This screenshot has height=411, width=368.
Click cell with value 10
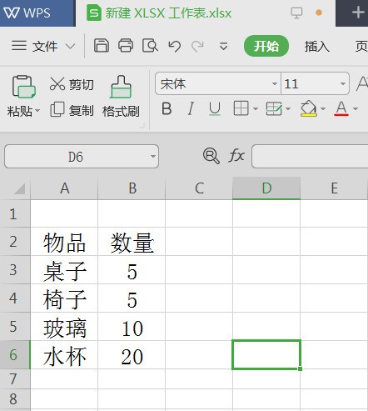point(132,327)
